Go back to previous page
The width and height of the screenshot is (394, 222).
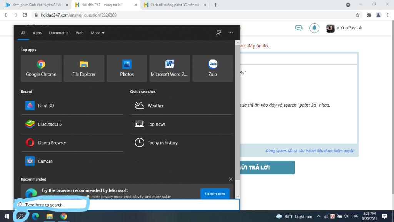[6, 15]
